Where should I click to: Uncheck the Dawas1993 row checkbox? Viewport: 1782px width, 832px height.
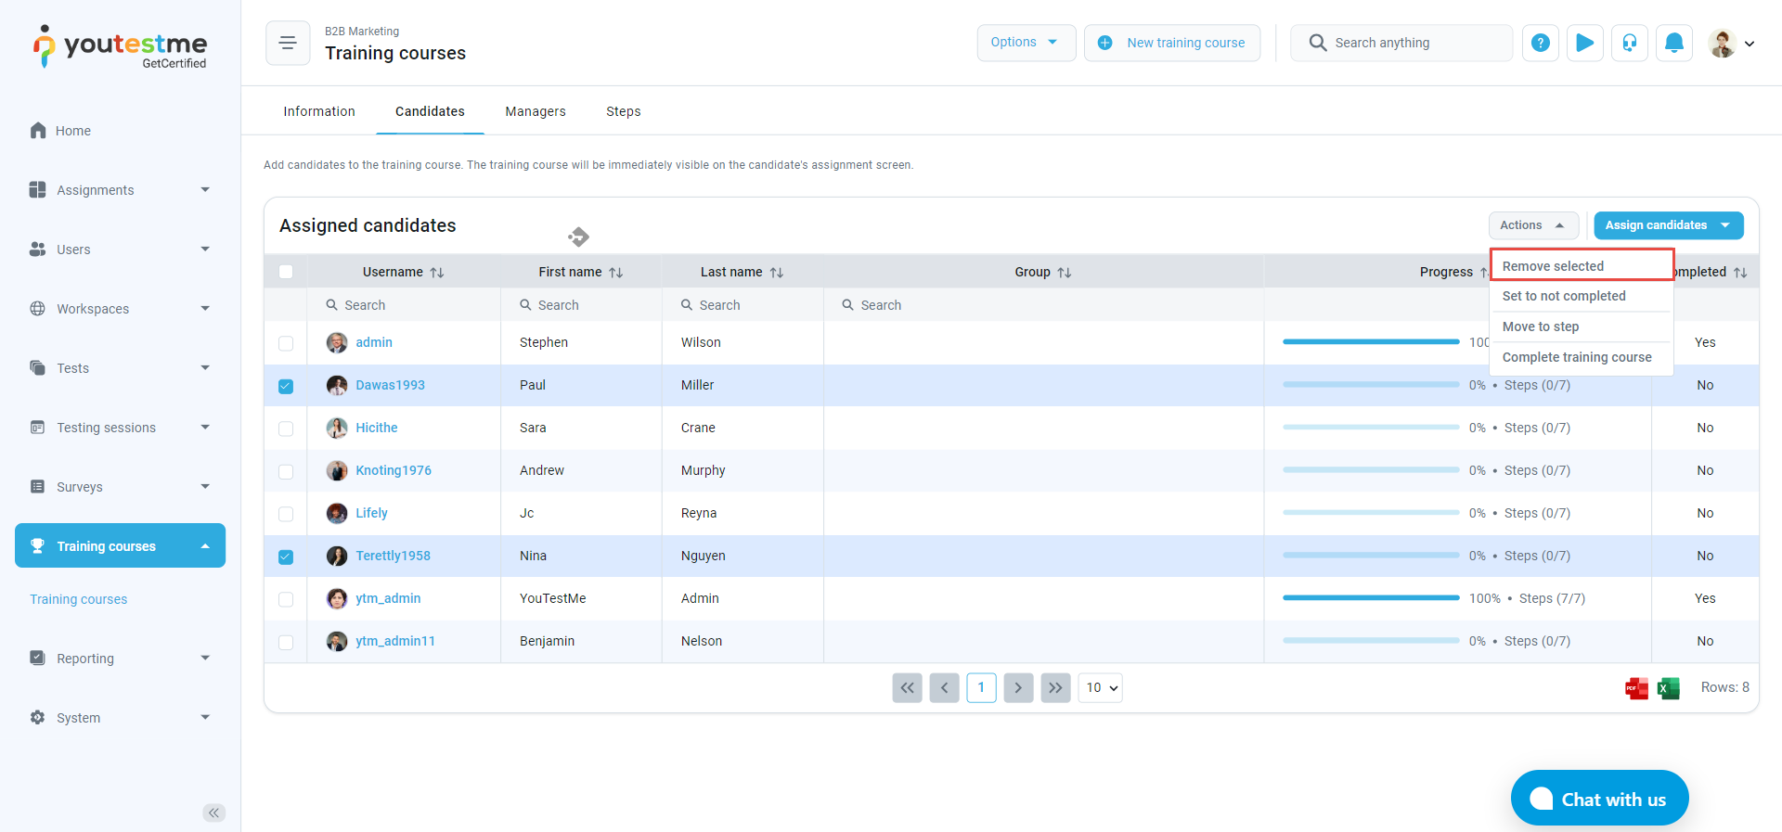pos(286,386)
